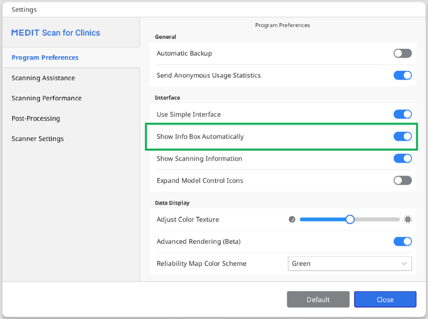Click the Expand Model Control Icons label
This screenshot has width=428, height=319.
[200, 181]
